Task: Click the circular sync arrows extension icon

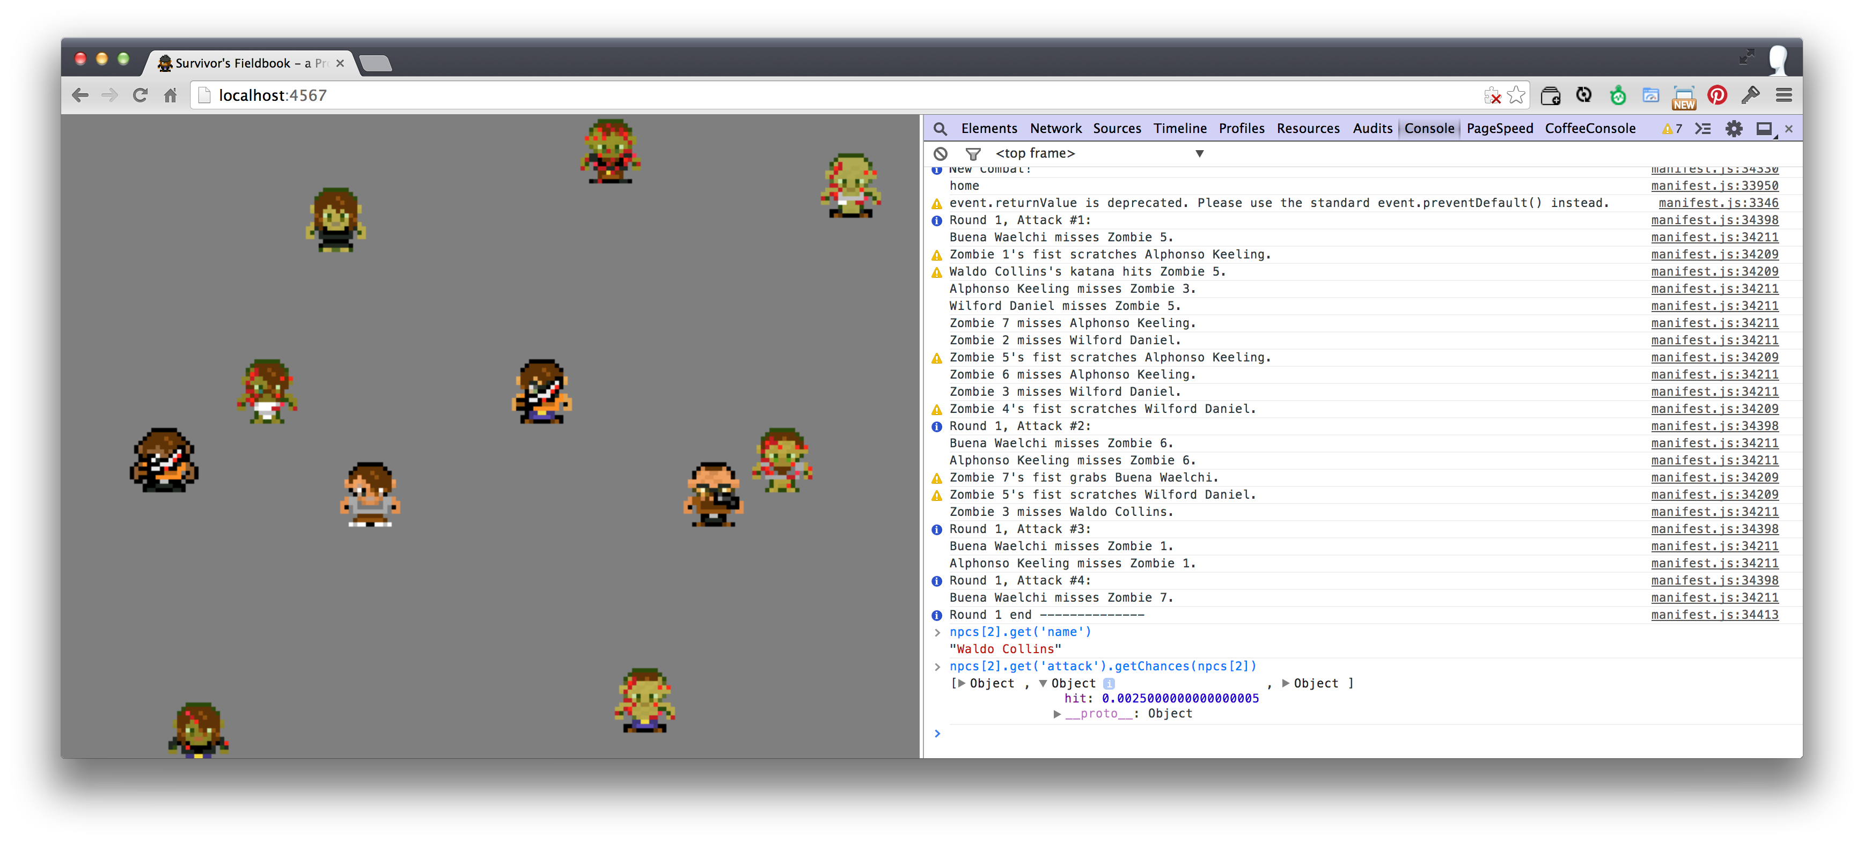Action: [1584, 95]
